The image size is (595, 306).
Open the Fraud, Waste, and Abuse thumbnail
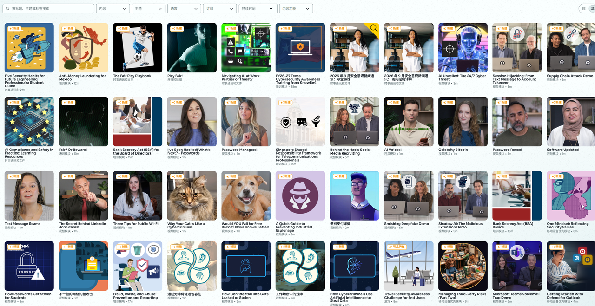click(138, 266)
